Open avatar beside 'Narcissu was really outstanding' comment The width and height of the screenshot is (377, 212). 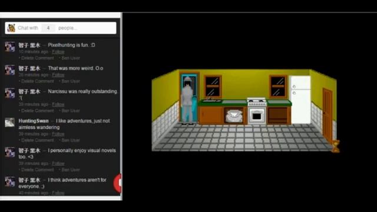click(10, 93)
